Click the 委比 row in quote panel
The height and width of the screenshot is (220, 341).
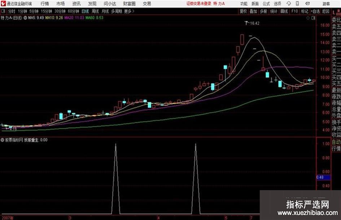[x=336, y=20]
